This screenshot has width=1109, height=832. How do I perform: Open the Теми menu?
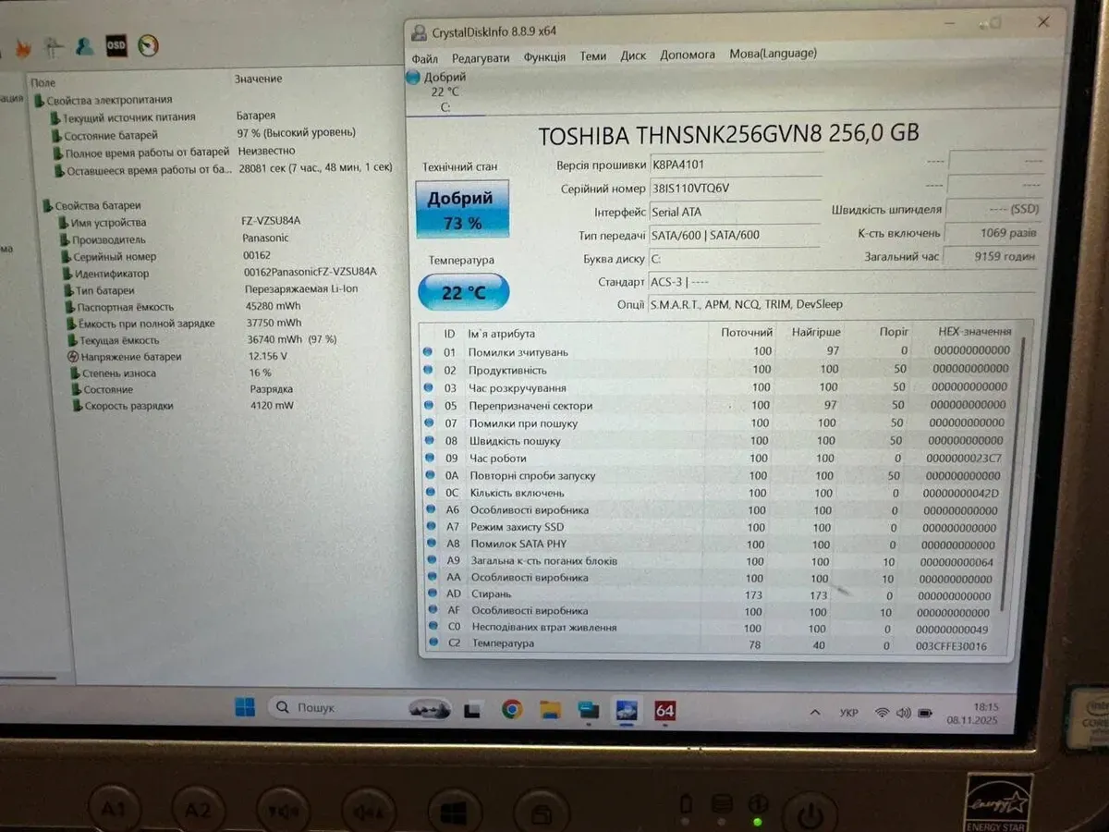point(592,55)
